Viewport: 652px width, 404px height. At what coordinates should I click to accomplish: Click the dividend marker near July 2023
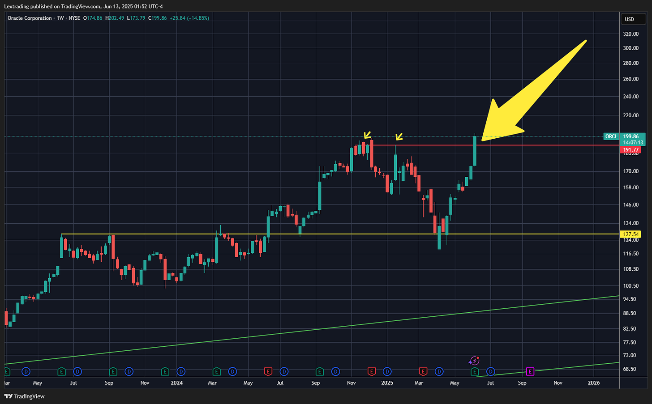point(77,371)
